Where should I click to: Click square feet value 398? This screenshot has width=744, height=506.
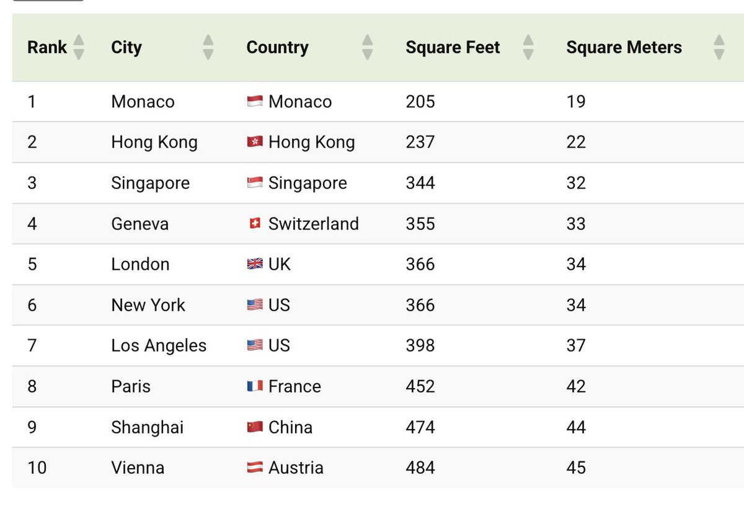point(420,345)
